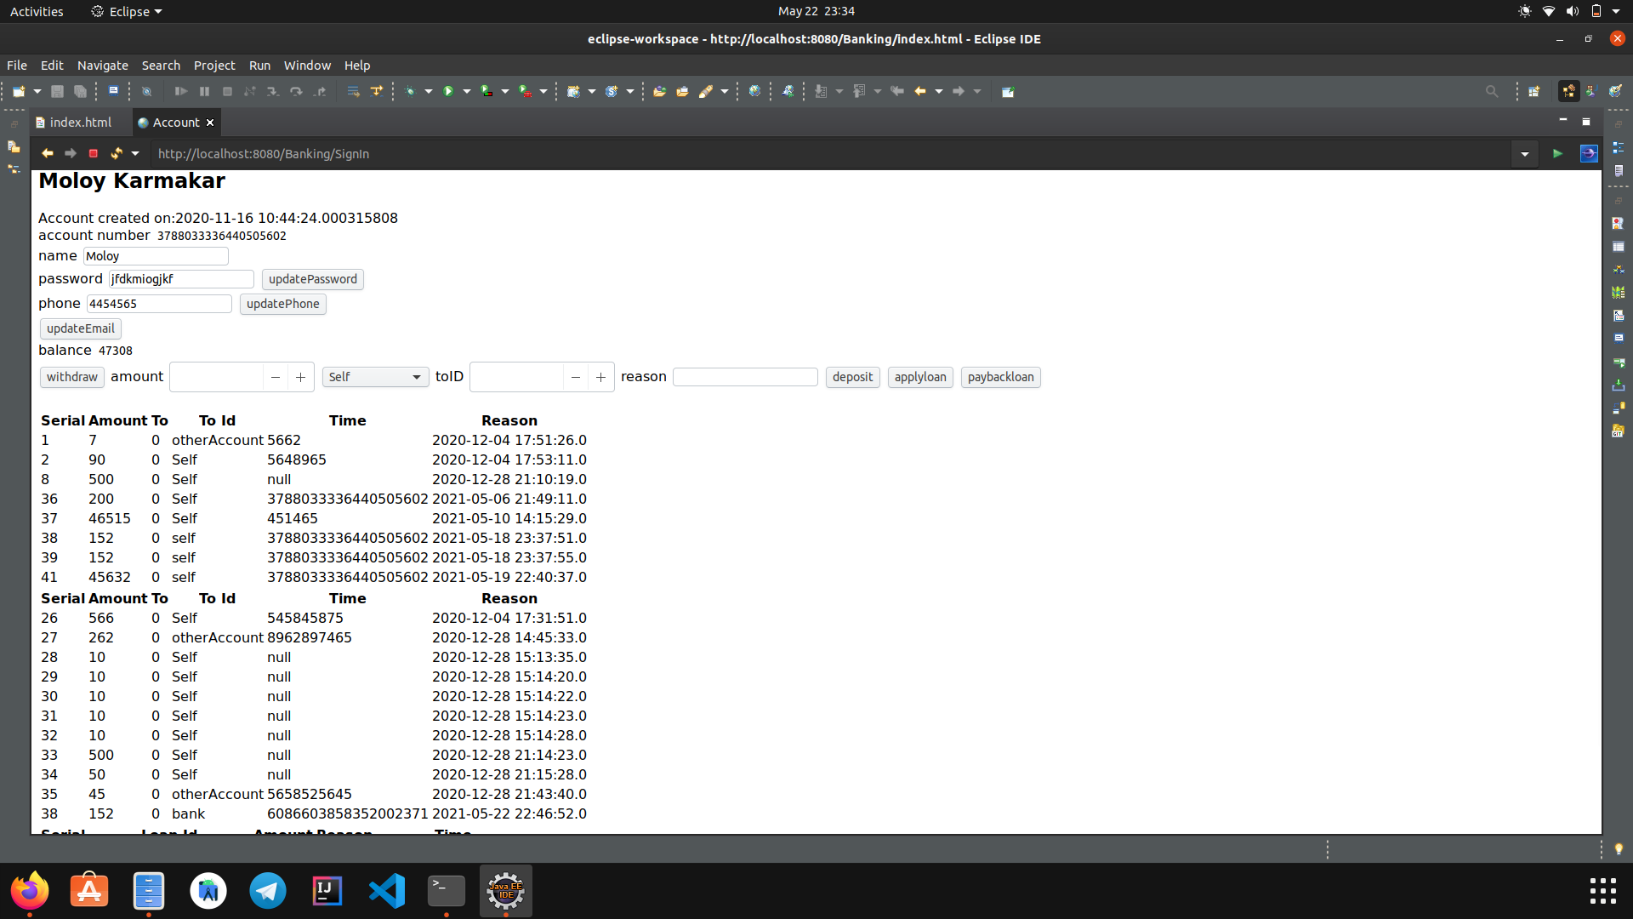
Task: Click the reason text field
Action: point(745,377)
